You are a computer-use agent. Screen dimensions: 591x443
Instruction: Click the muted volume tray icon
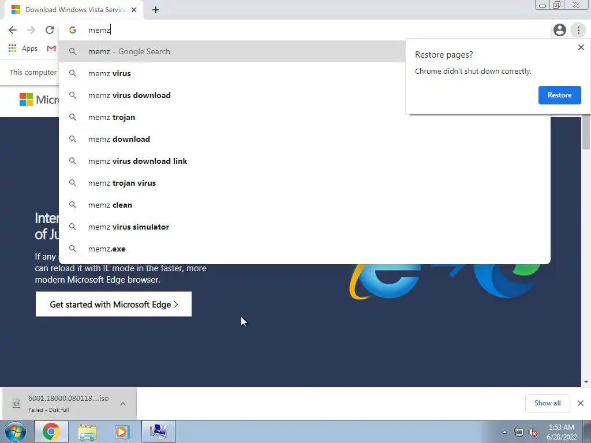pyautogui.click(x=533, y=433)
